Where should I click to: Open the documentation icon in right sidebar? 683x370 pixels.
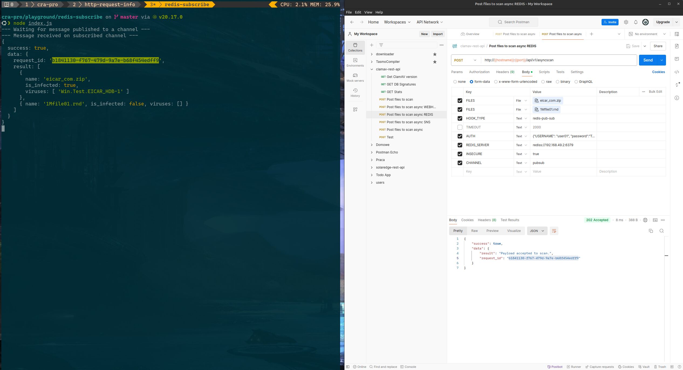point(677,46)
